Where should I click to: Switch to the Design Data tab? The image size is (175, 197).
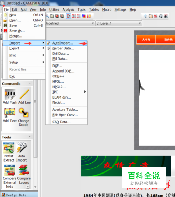tap(19, 195)
